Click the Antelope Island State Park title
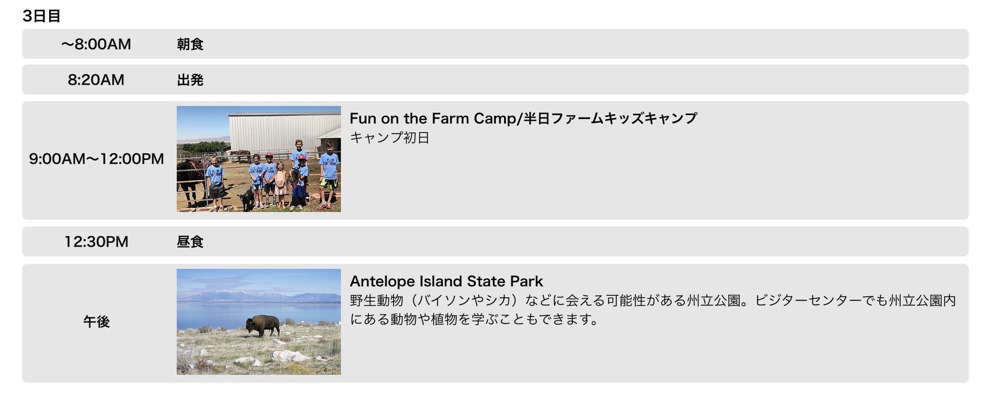Image resolution: width=989 pixels, height=398 pixels. pos(446,282)
